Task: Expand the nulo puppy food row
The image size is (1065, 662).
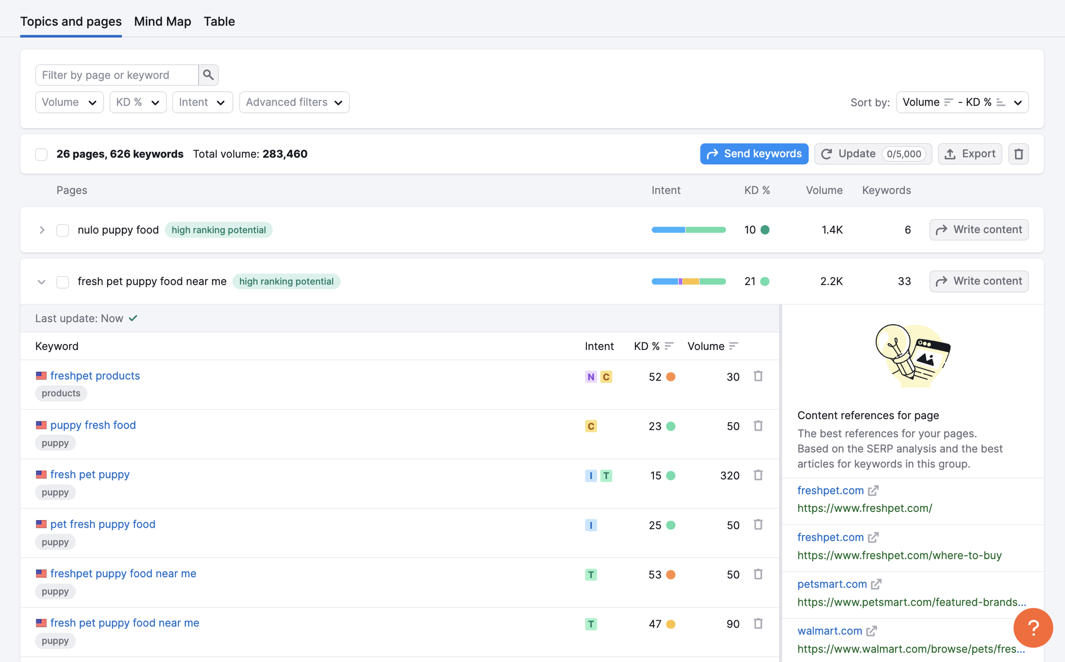Action: coord(43,229)
